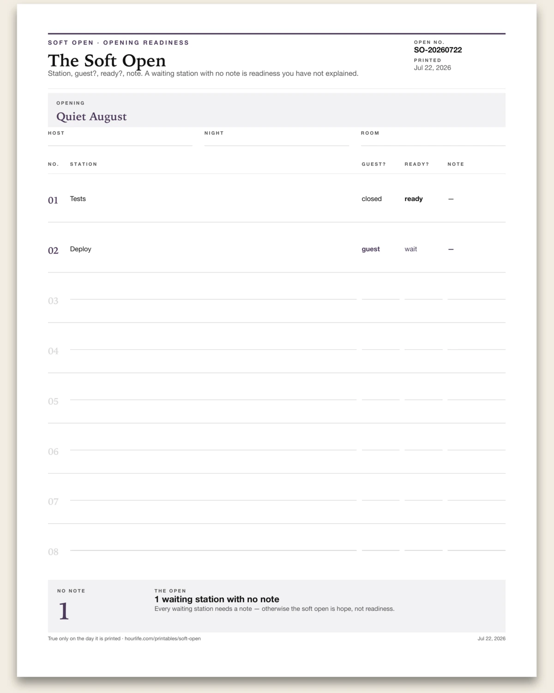Open the hourlife.com/printables/soft-open link
This screenshot has height=693, width=554.
click(x=163, y=638)
